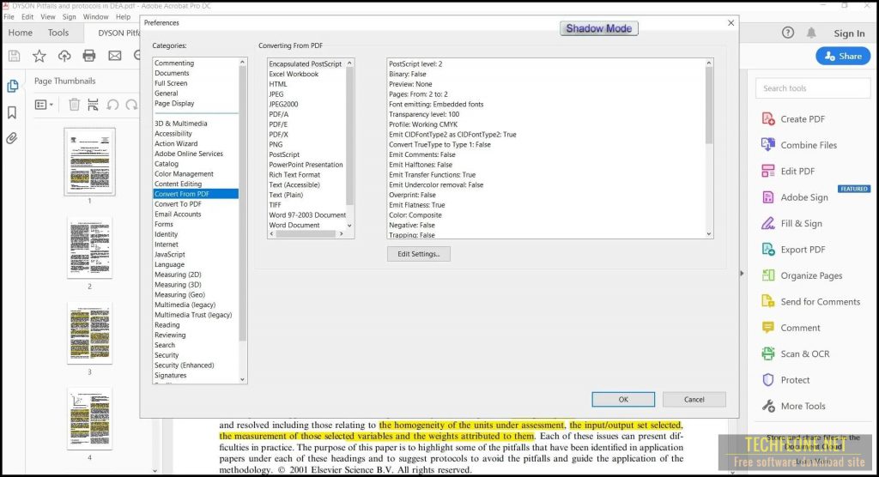Viewport: 879px width, 477px height.
Task: Choose Encapsulated PostScript format
Action: pos(306,63)
